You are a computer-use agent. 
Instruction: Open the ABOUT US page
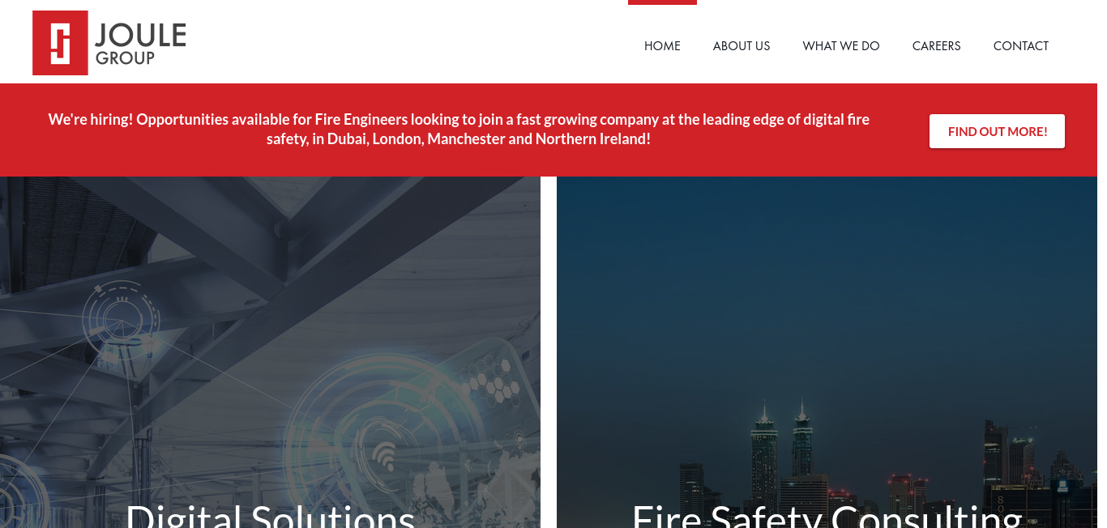tap(742, 46)
